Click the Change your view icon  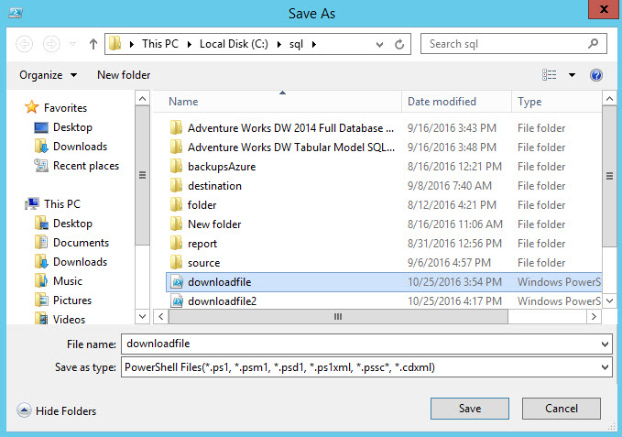[550, 75]
